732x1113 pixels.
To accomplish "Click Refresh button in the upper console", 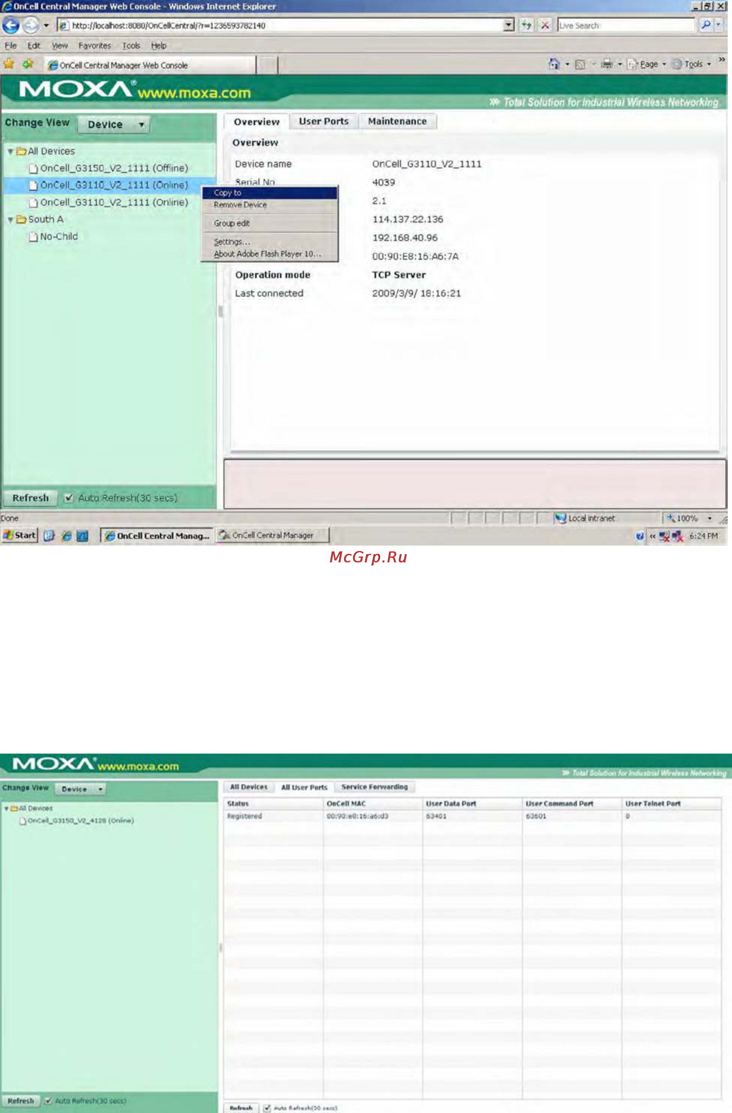I will [30, 498].
